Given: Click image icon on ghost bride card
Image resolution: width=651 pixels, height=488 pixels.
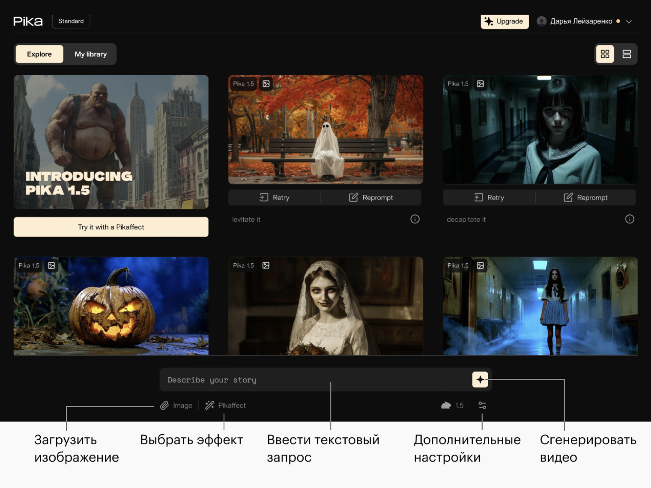Looking at the screenshot, I should (x=266, y=265).
